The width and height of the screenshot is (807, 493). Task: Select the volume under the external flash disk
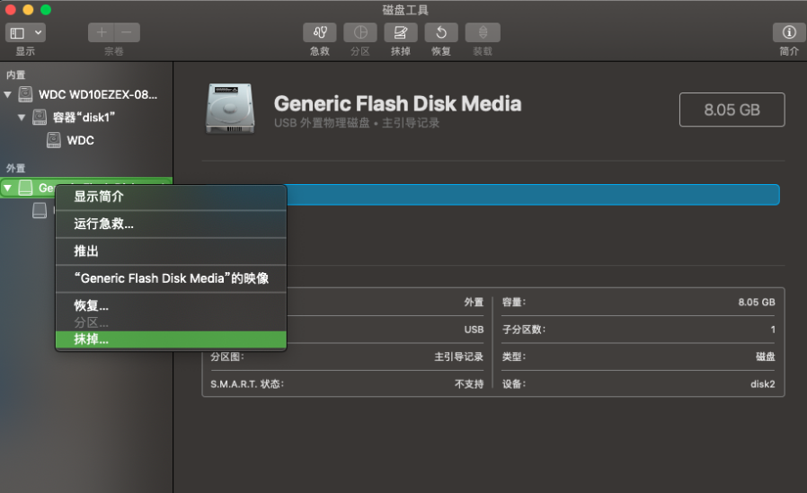40,210
